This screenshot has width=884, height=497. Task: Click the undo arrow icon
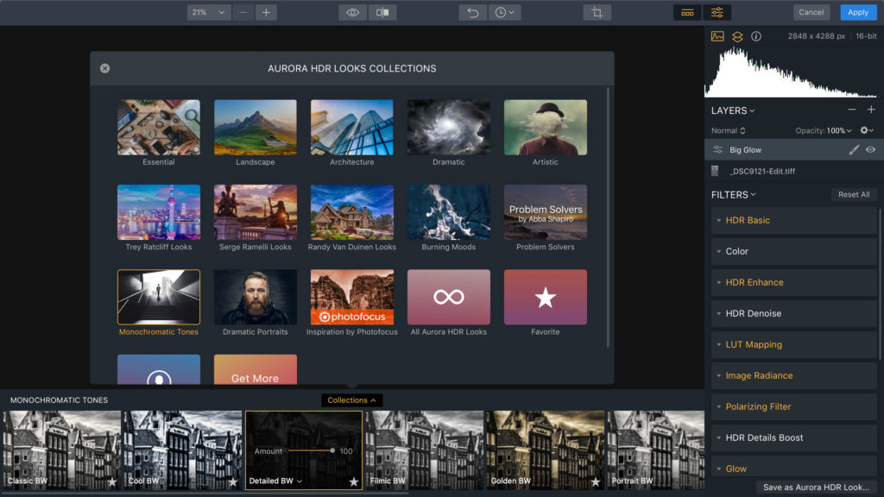472,12
